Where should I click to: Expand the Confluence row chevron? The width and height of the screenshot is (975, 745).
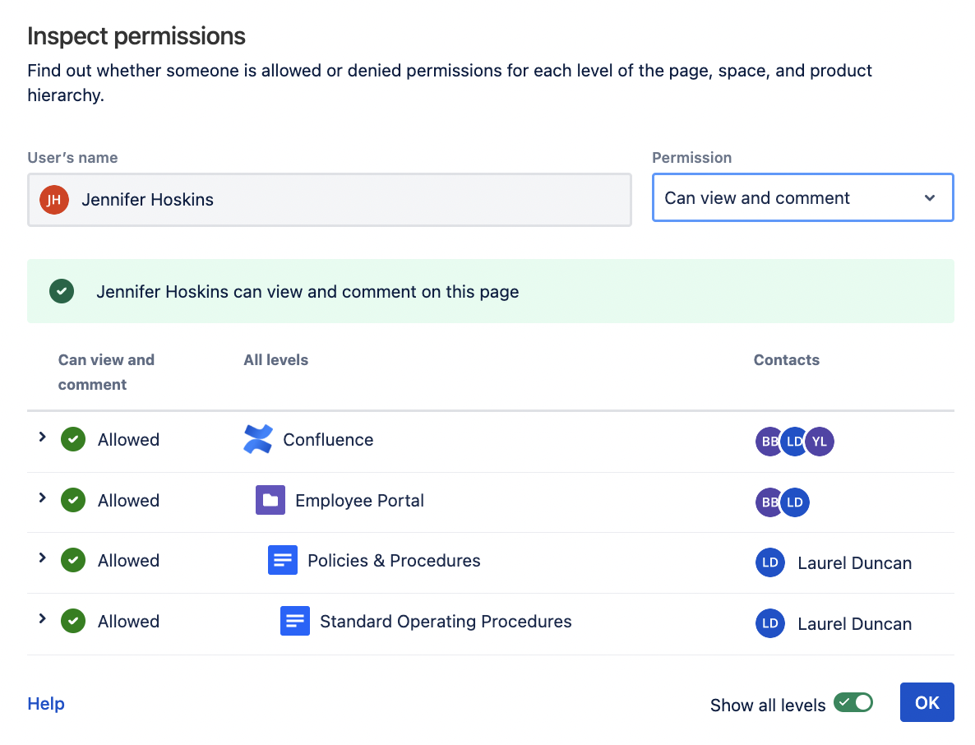tap(42, 437)
